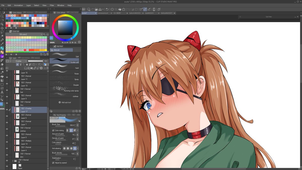
Task: Select the Soft airbrush sub tool
Action: [x=64, y=55]
